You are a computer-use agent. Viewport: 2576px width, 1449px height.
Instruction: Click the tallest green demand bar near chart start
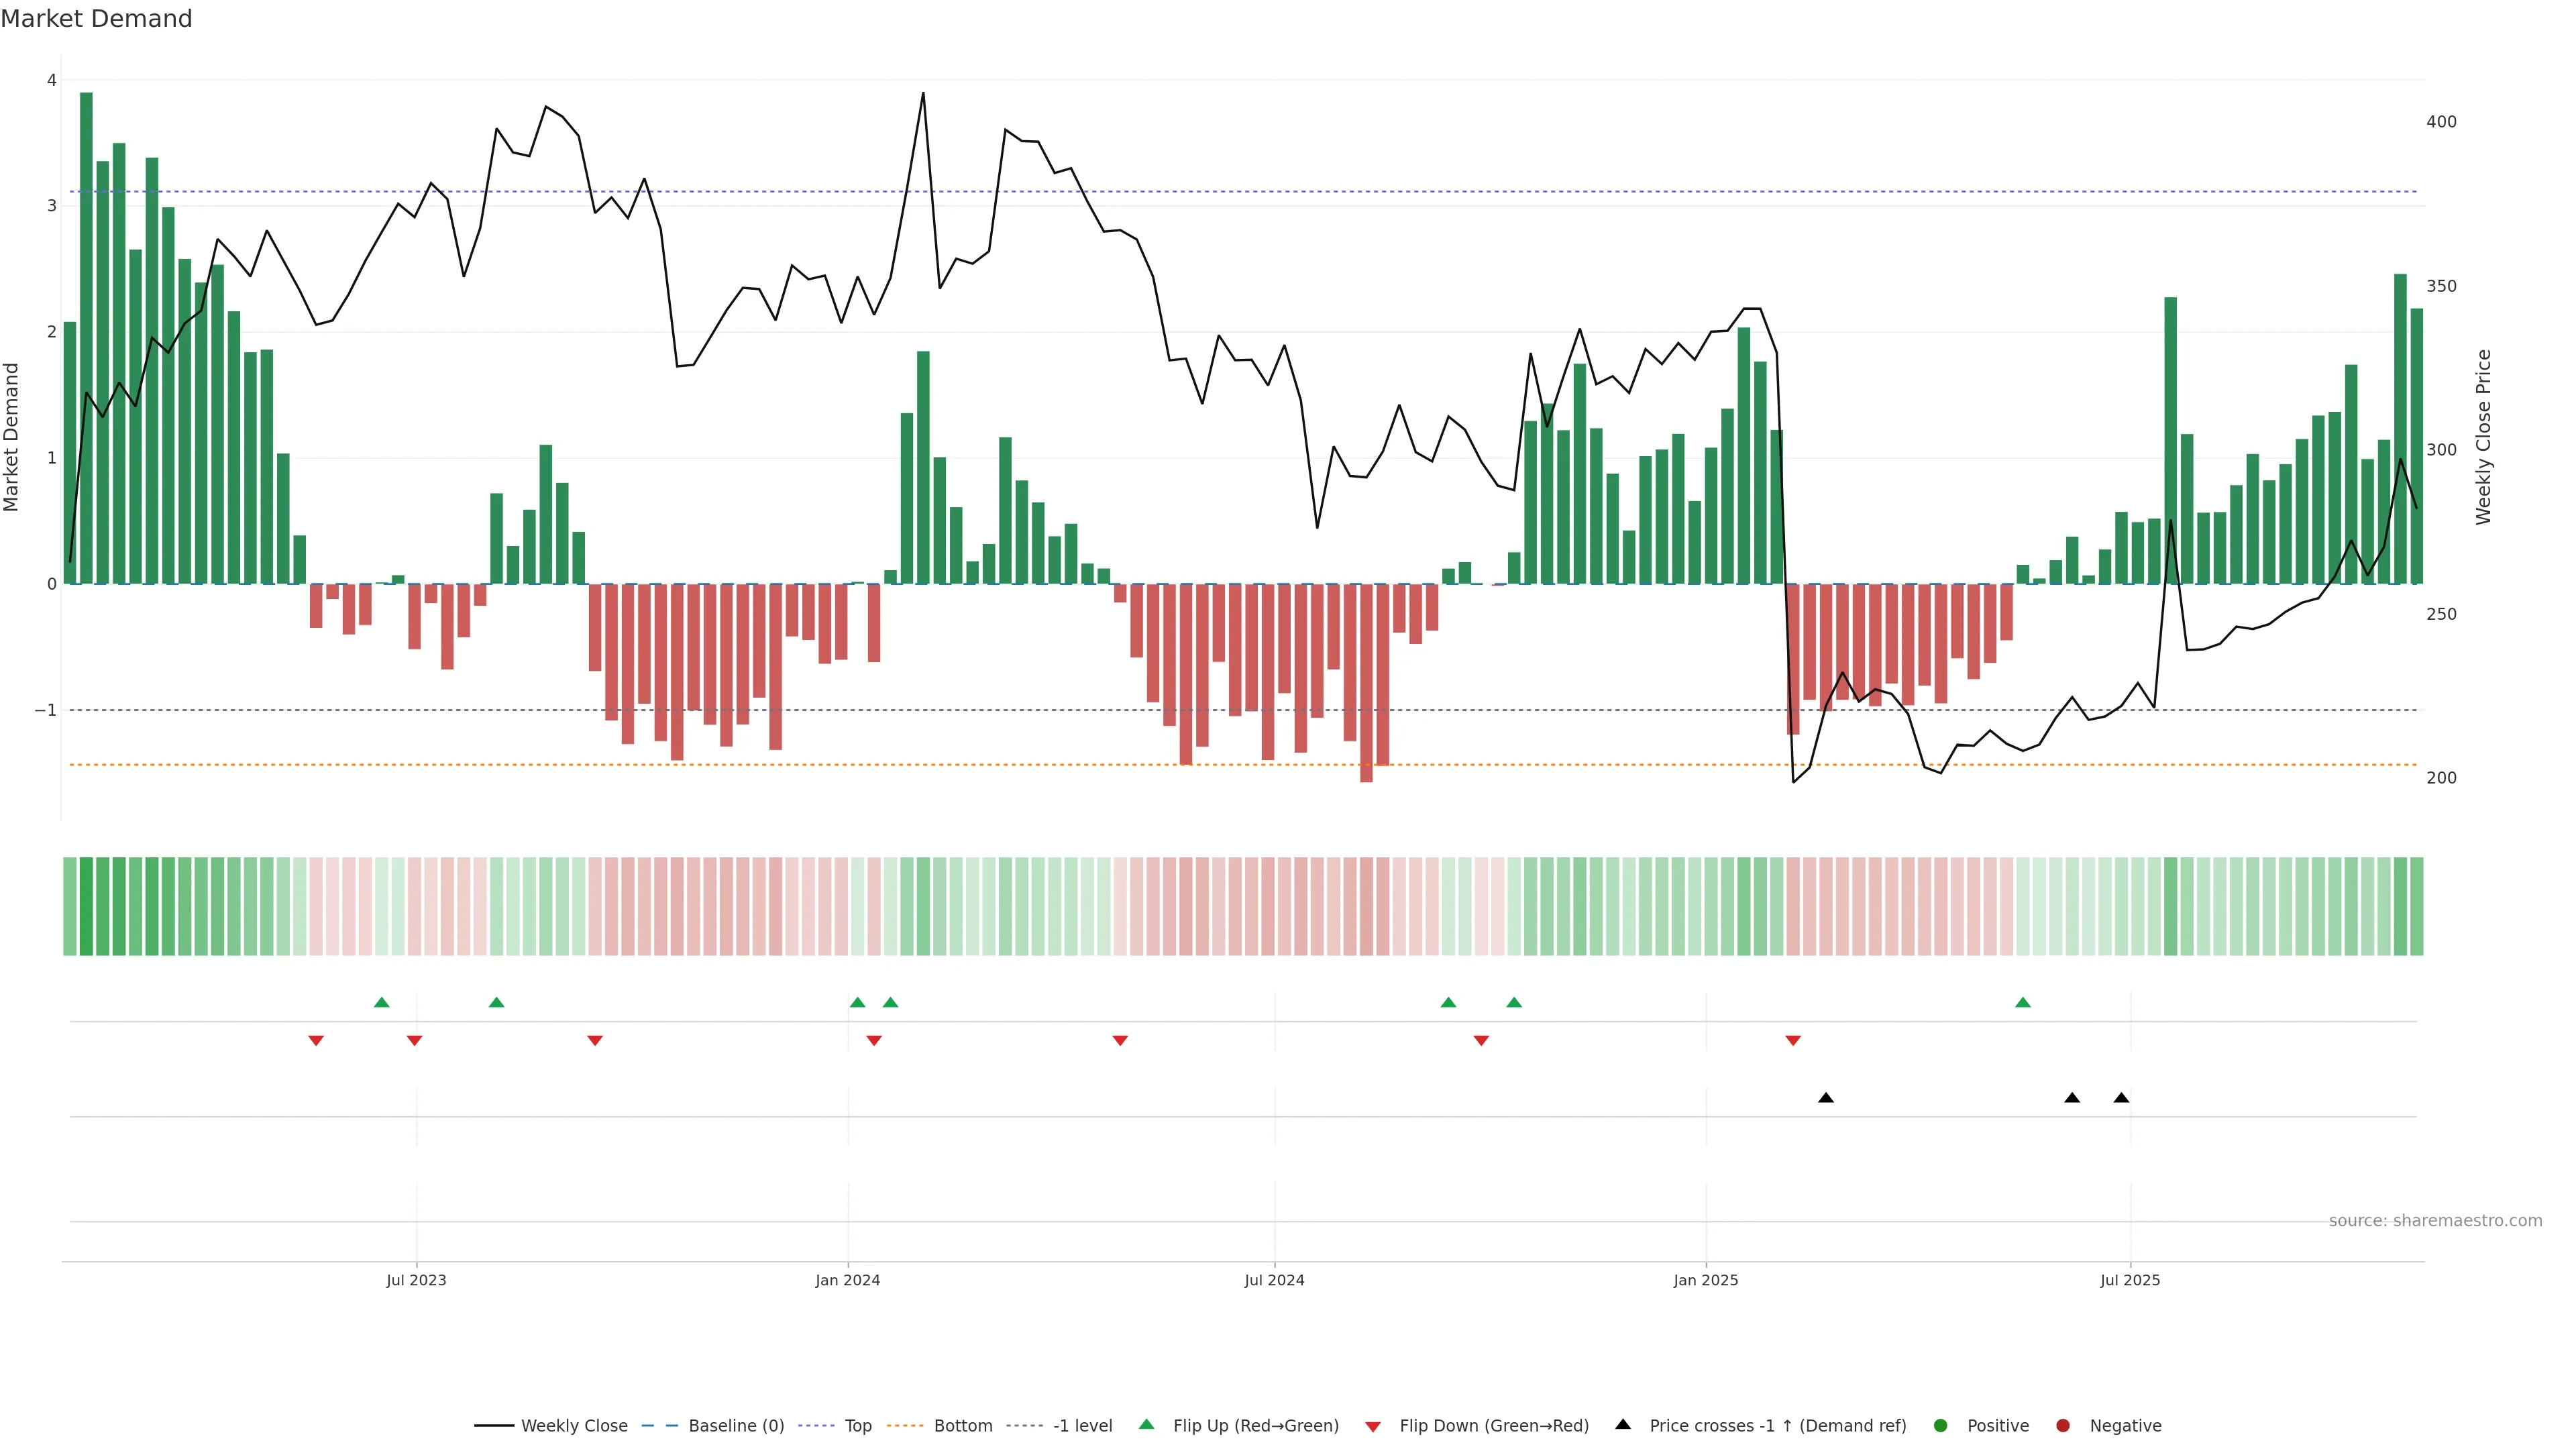tap(86, 338)
